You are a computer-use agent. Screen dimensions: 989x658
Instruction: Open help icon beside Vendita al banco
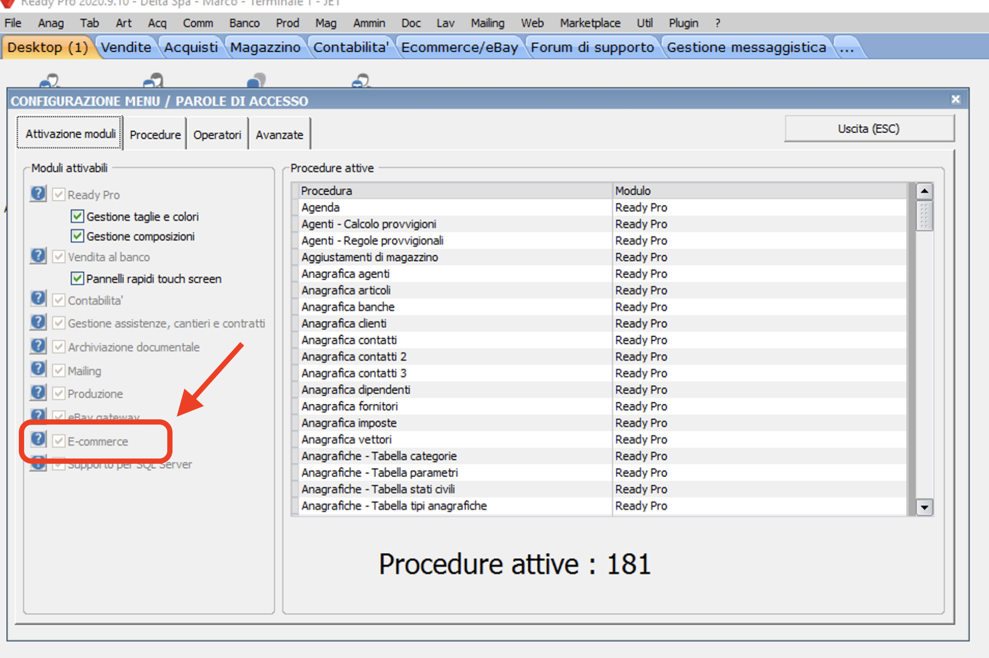(x=38, y=256)
